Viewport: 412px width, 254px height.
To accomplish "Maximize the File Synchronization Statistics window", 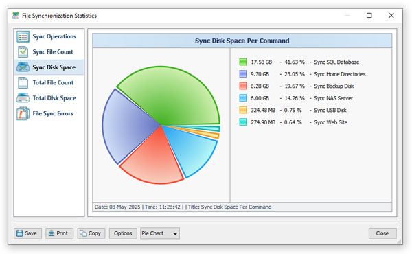I will coord(369,16).
